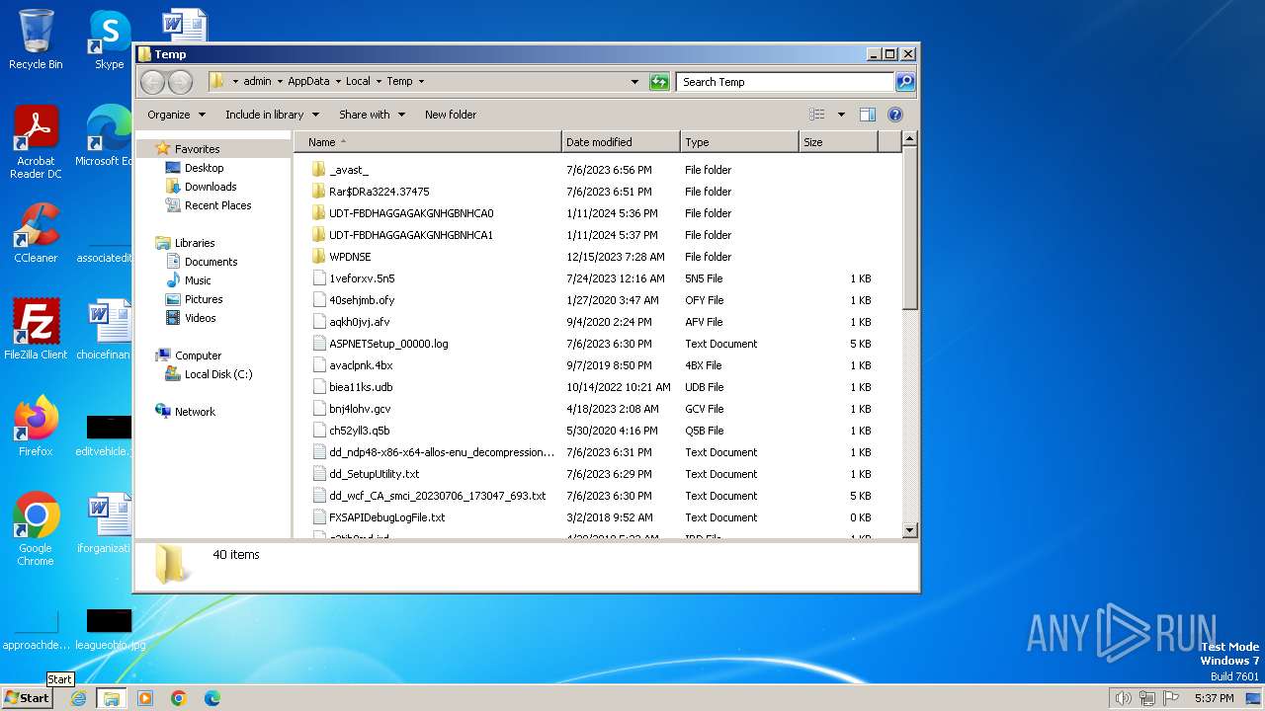Click admin in the address path
1265x711 pixels.
(x=257, y=82)
